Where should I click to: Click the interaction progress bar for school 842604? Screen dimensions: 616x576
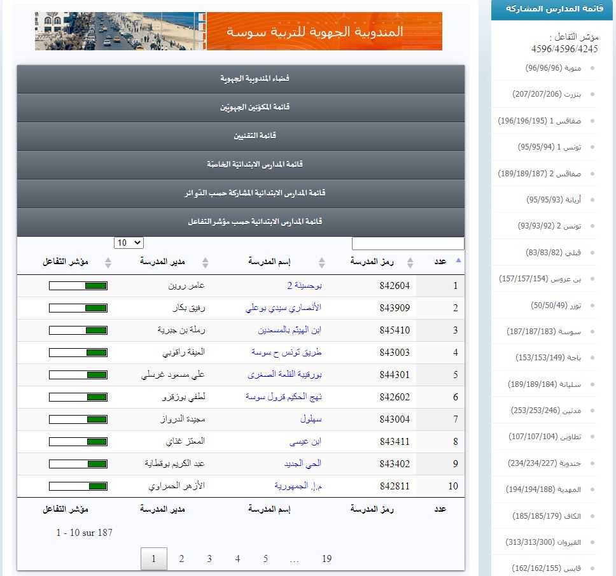78,286
